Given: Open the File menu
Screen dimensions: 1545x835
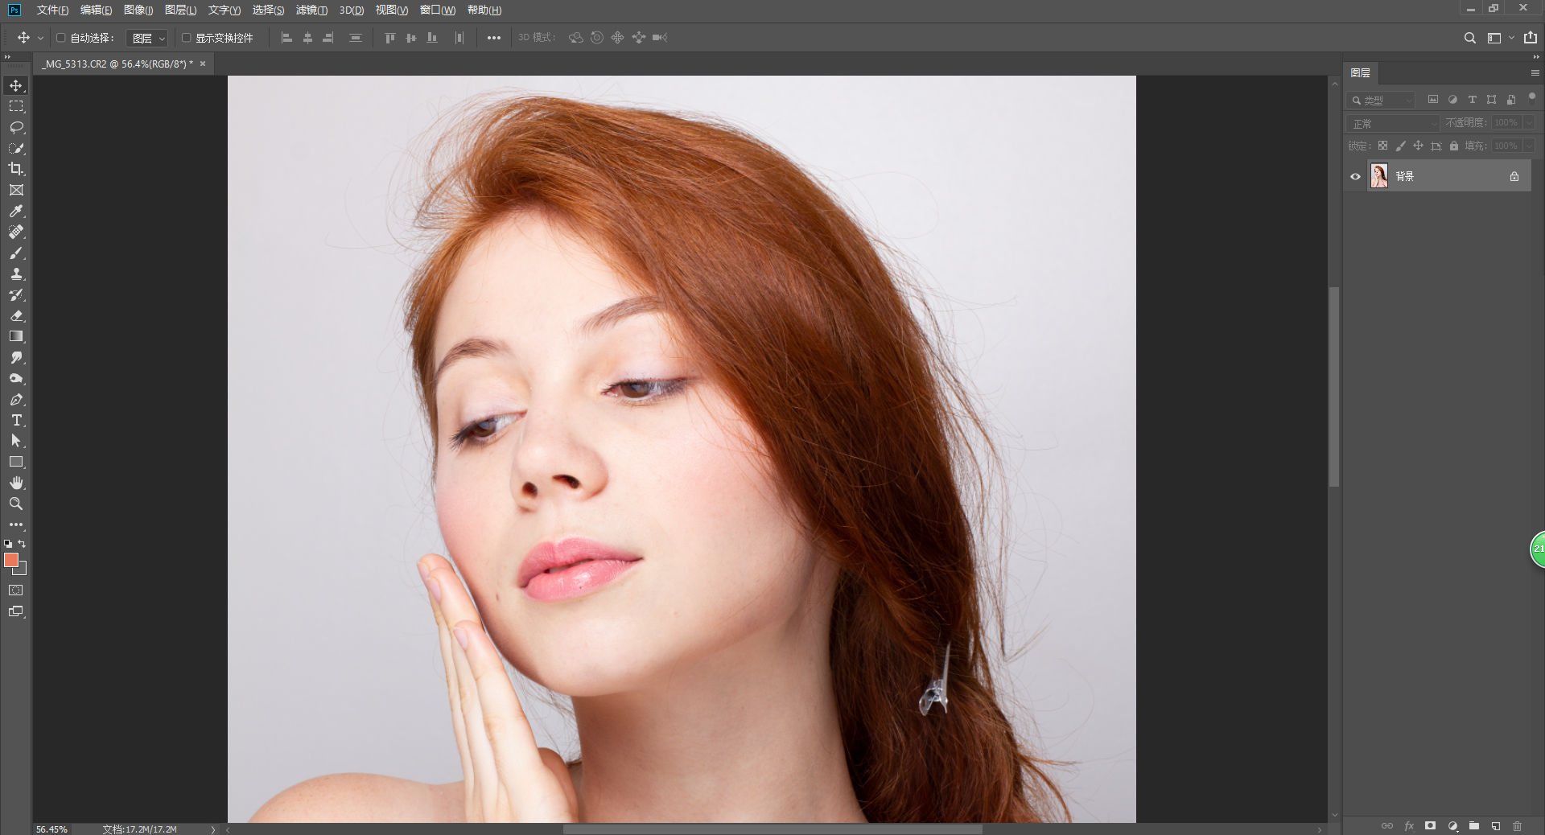Looking at the screenshot, I should 52,10.
